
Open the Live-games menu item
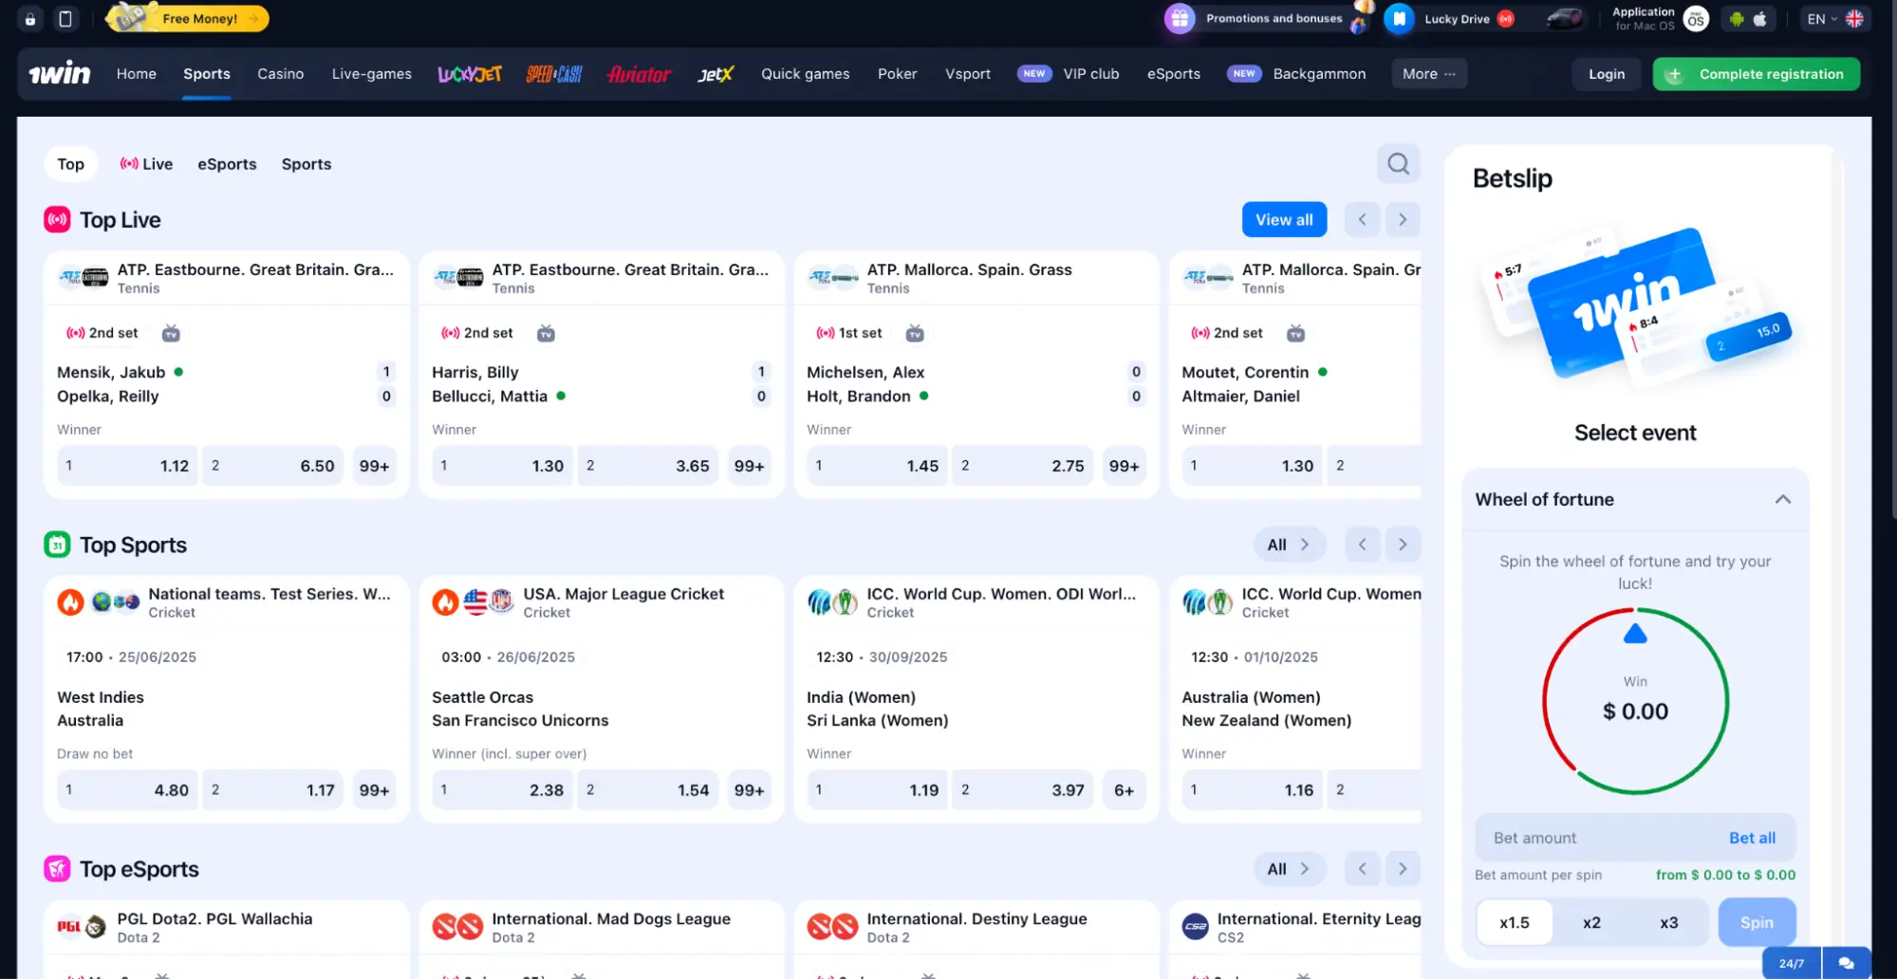(372, 74)
